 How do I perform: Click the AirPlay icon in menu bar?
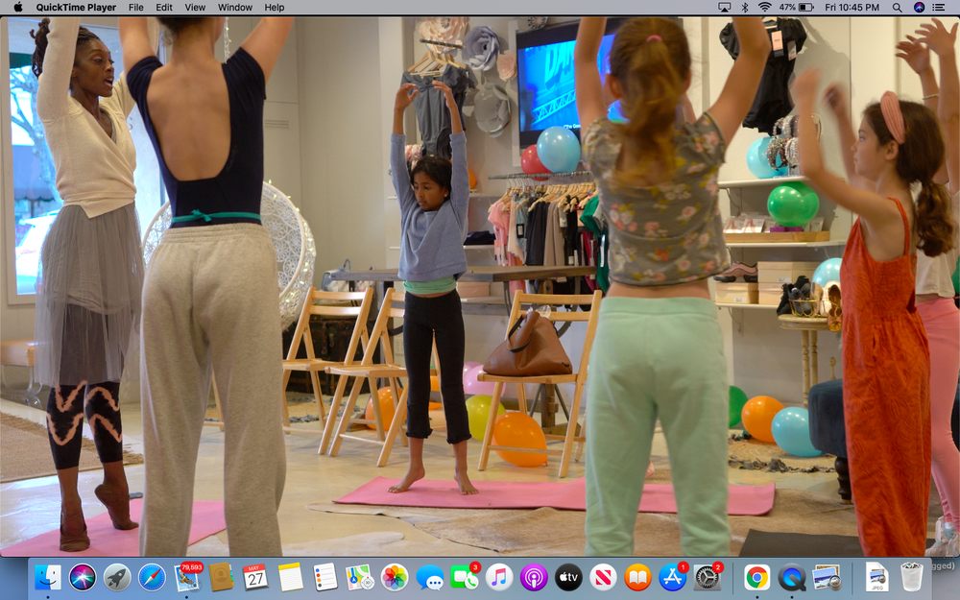click(724, 8)
